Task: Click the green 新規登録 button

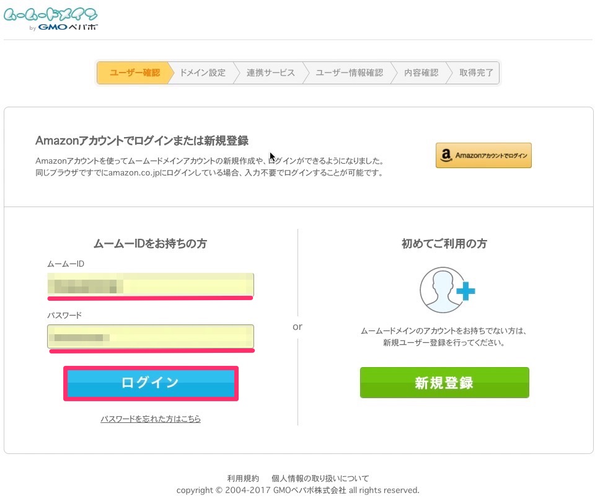Action: (444, 383)
